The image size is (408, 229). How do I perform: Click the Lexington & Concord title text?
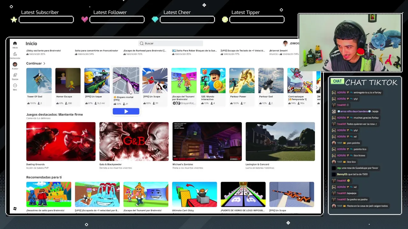(x=257, y=164)
